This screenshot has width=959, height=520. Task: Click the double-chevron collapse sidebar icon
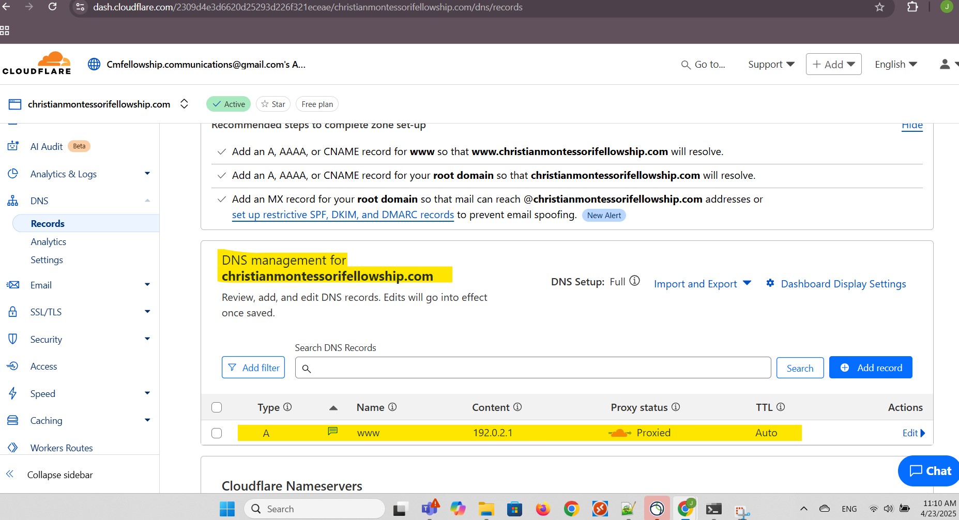click(10, 474)
